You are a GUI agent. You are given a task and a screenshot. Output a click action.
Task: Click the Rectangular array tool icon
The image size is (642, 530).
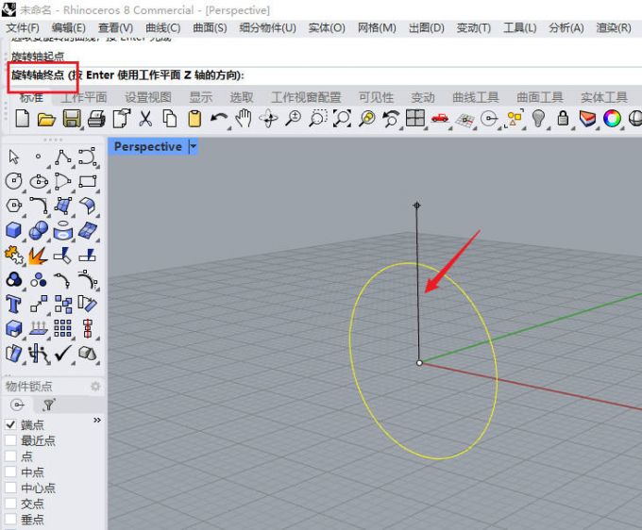click(62, 328)
